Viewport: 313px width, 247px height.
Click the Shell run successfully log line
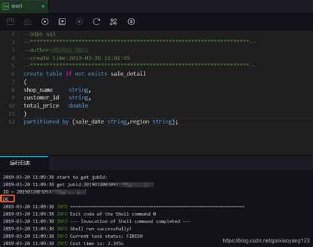[67, 229]
